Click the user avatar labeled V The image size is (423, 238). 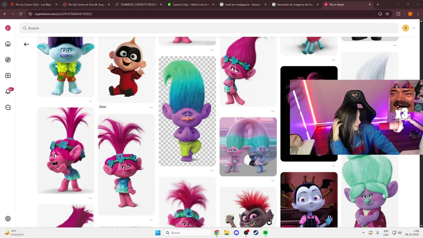pyautogui.click(x=405, y=28)
